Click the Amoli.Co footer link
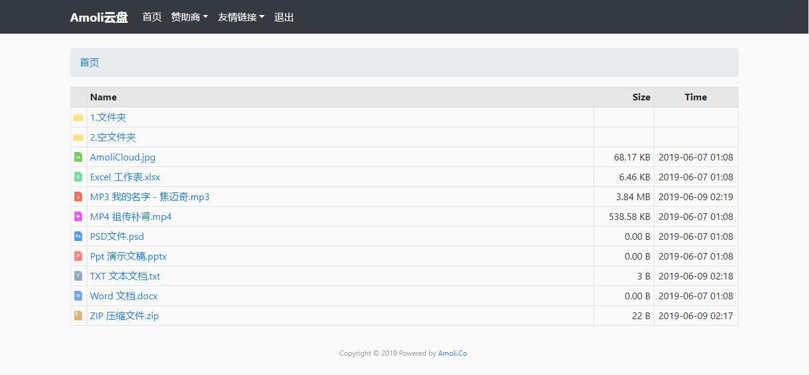The width and height of the screenshot is (809, 375). click(x=453, y=353)
